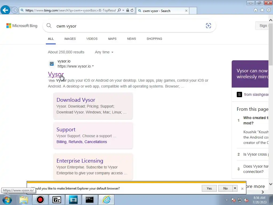Click the Sign in button
Screen dimensions: 273x205
point(262,26)
